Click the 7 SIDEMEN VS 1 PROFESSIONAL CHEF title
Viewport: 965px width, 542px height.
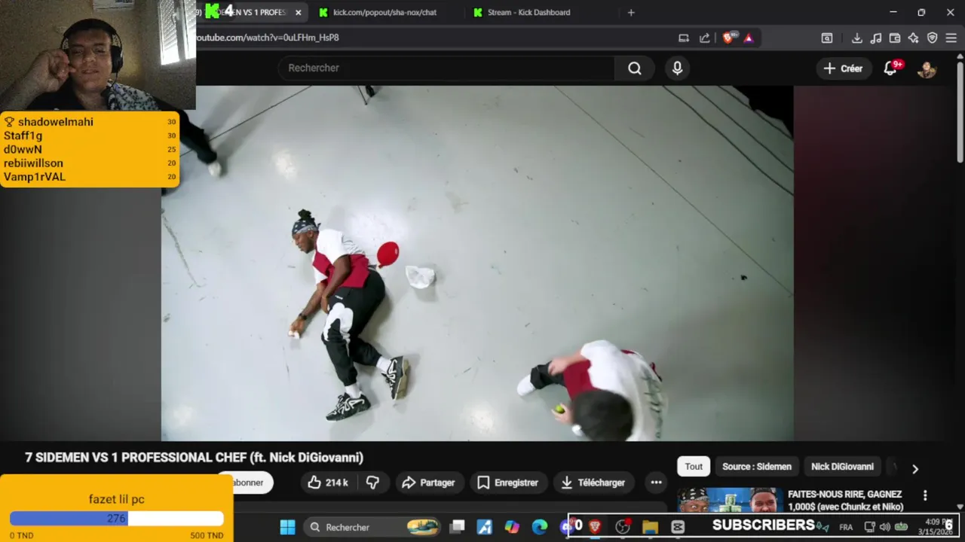pyautogui.click(x=194, y=458)
